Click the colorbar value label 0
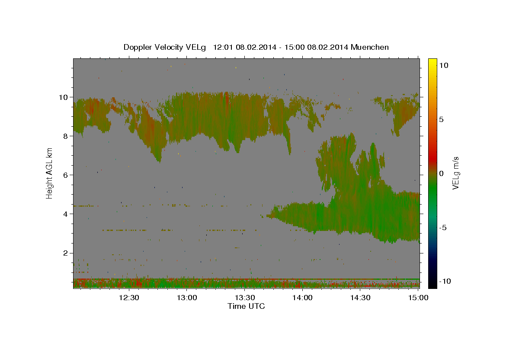Viewport: 519px width, 346px height. click(x=441, y=173)
